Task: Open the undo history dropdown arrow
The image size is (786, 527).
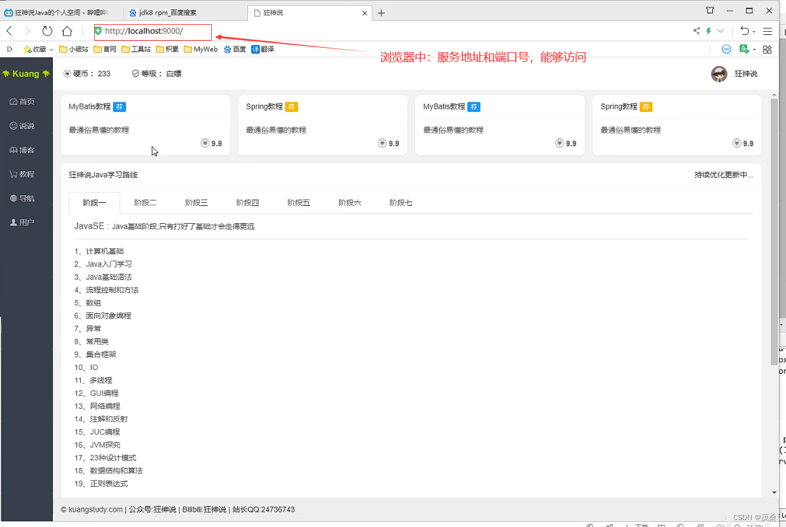Action: (753, 31)
